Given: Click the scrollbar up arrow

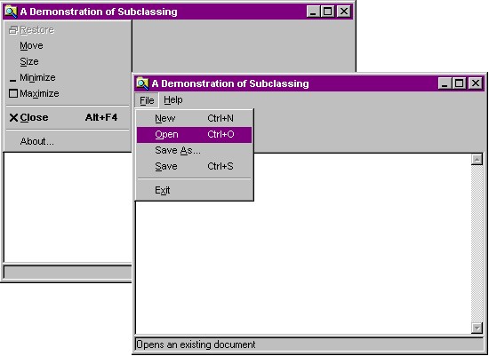Looking at the screenshot, I should tap(477, 160).
